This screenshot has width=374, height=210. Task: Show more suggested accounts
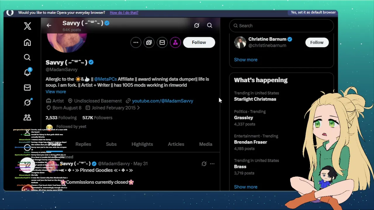tap(246, 60)
